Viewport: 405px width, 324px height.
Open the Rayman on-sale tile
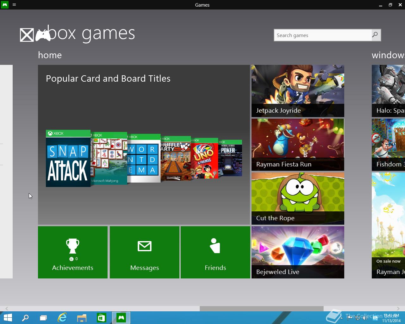(x=388, y=225)
